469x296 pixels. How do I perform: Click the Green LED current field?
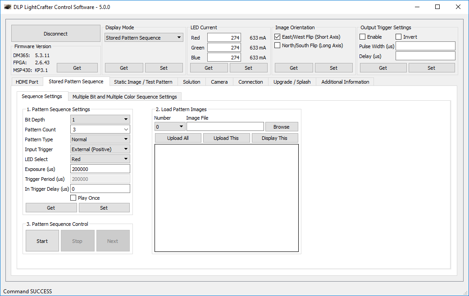[224, 48]
